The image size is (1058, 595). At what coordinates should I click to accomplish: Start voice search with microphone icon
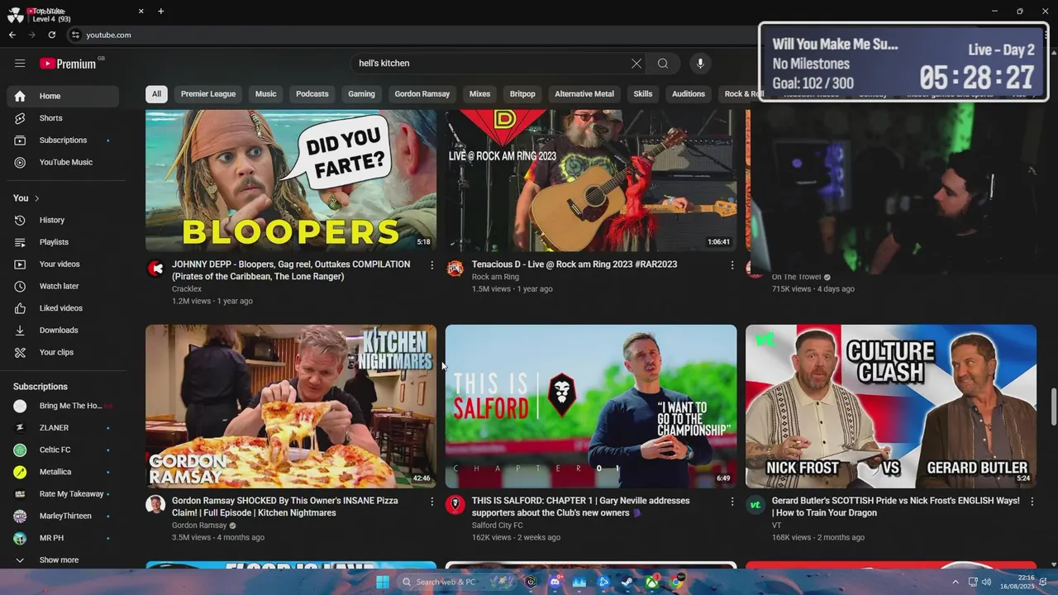tap(700, 64)
